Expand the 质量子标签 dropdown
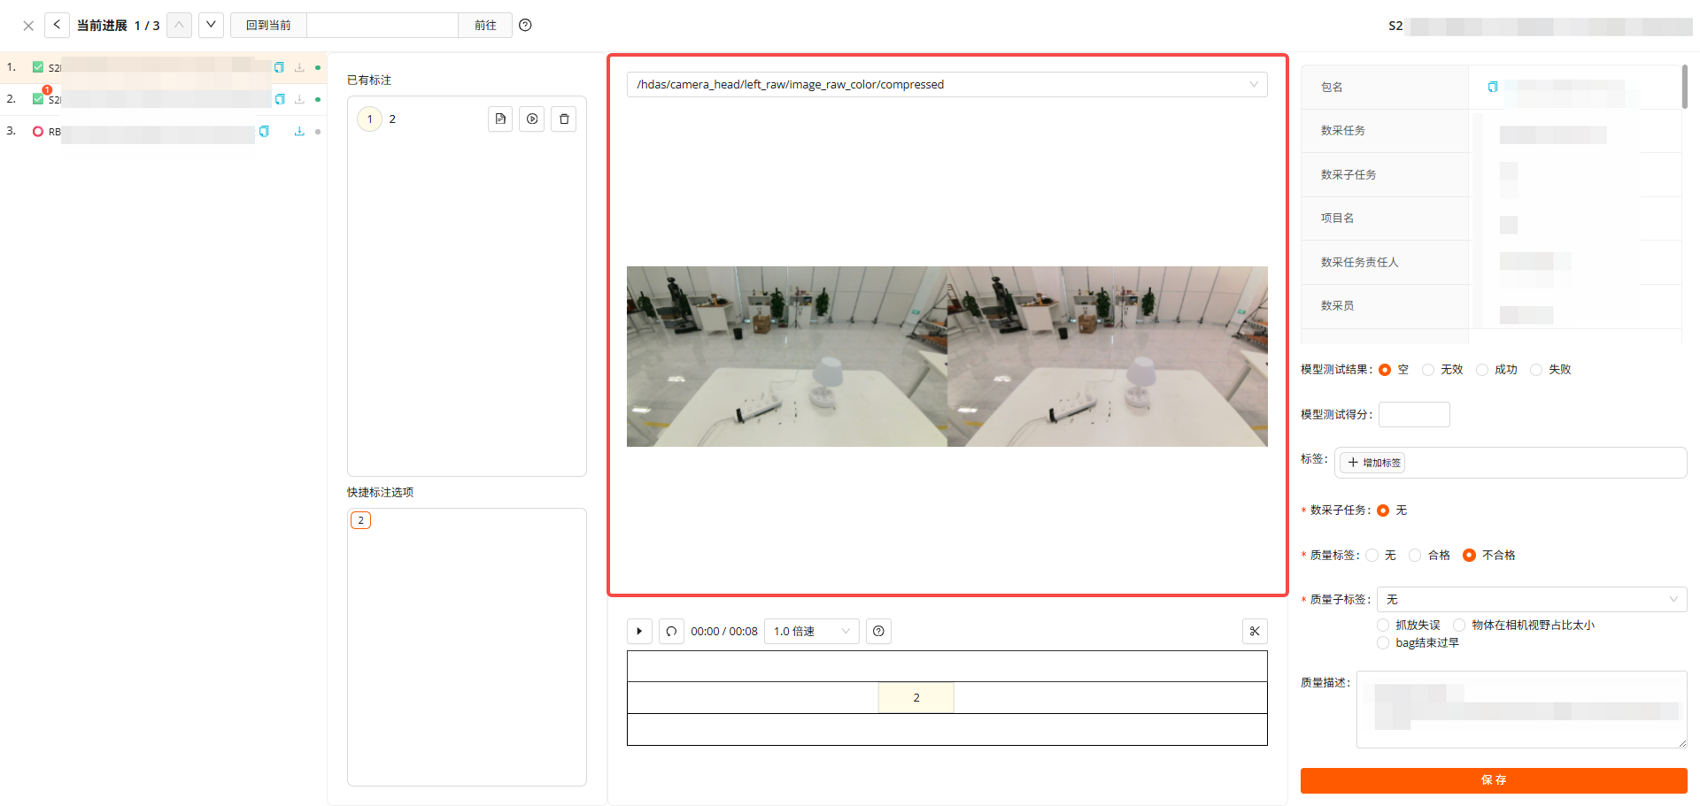Image resolution: width=1700 pixels, height=806 pixels. coord(1531,599)
